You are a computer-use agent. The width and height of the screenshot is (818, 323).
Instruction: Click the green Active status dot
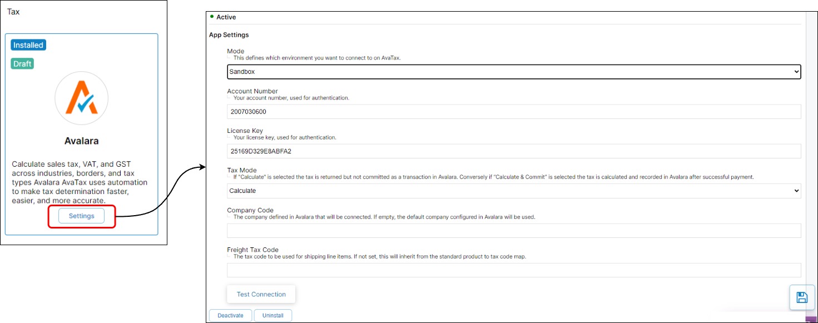click(212, 17)
